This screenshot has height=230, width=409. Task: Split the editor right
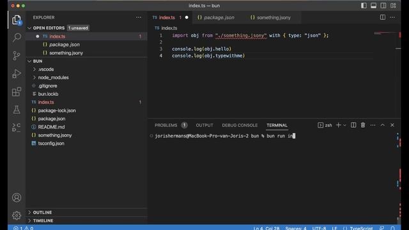383,17
